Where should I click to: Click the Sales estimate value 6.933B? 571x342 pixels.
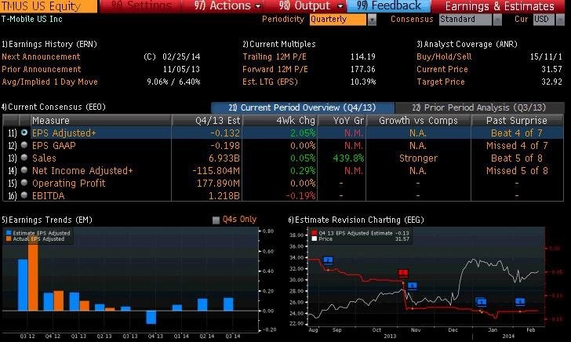(x=224, y=158)
